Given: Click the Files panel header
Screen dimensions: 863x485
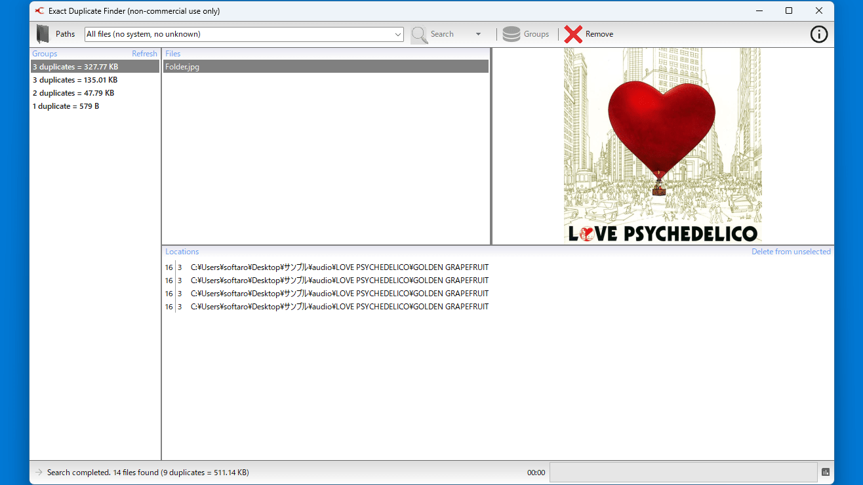Looking at the screenshot, I should [x=173, y=54].
